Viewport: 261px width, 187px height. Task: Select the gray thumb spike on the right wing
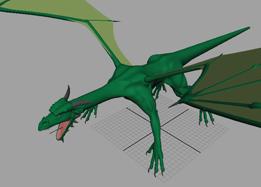point(174,105)
